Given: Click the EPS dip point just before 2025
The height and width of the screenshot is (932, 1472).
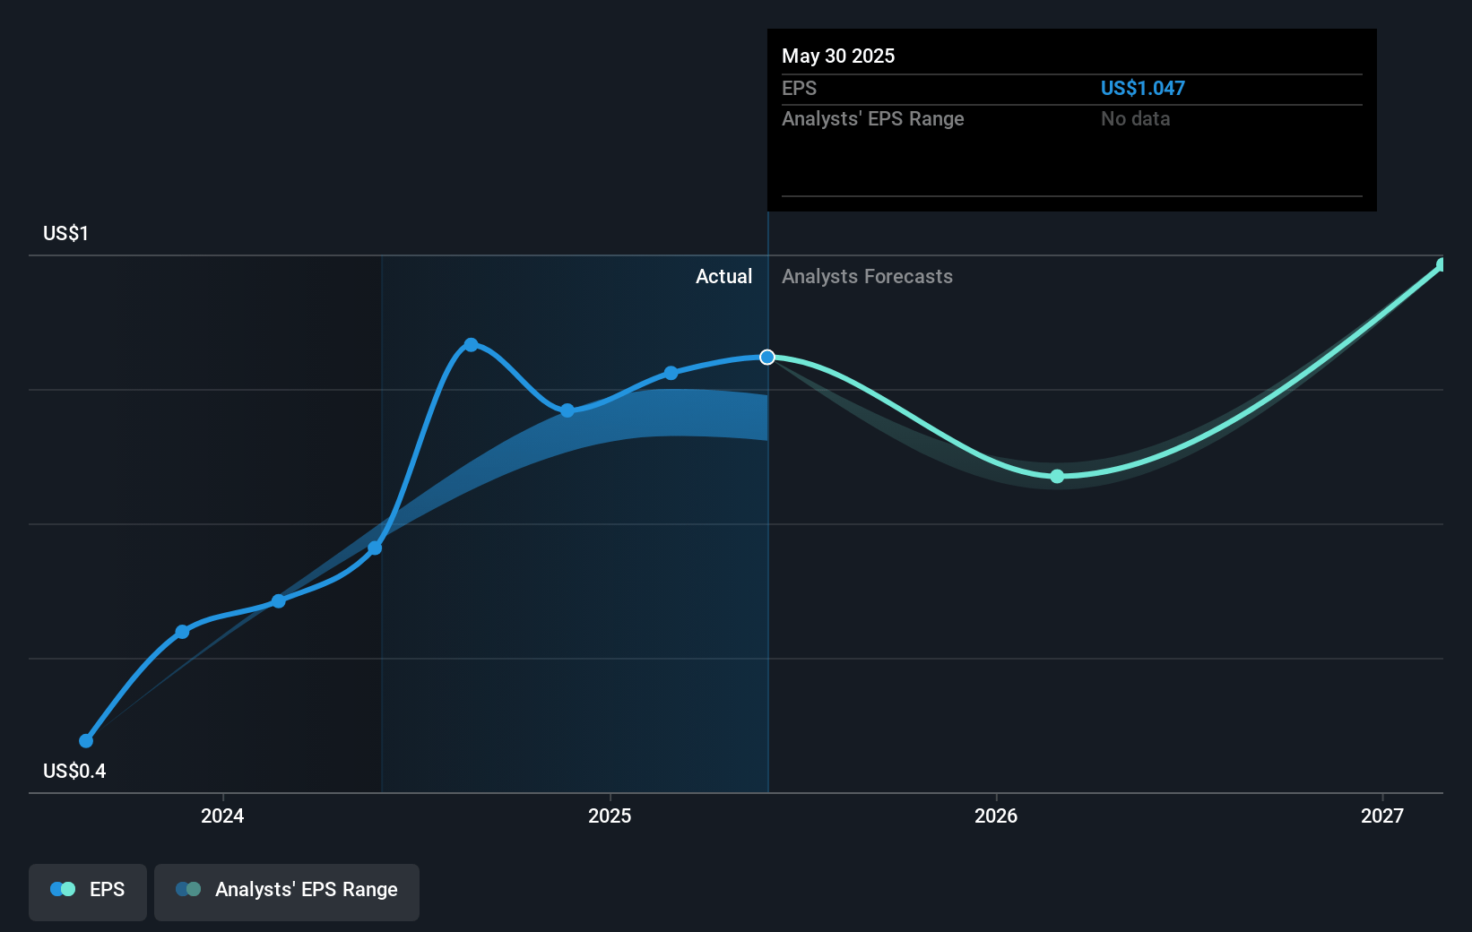Looking at the screenshot, I should point(567,410).
